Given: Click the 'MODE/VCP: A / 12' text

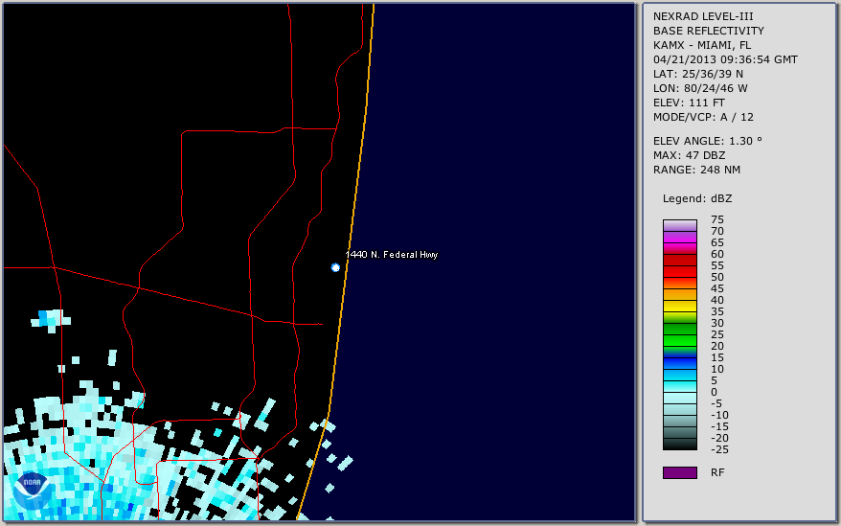Looking at the screenshot, I should pyautogui.click(x=703, y=117).
